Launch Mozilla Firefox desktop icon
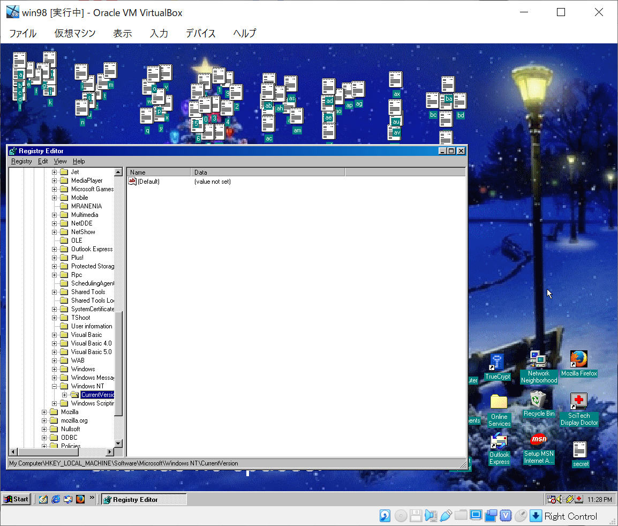This screenshot has width=618, height=526. point(578,364)
